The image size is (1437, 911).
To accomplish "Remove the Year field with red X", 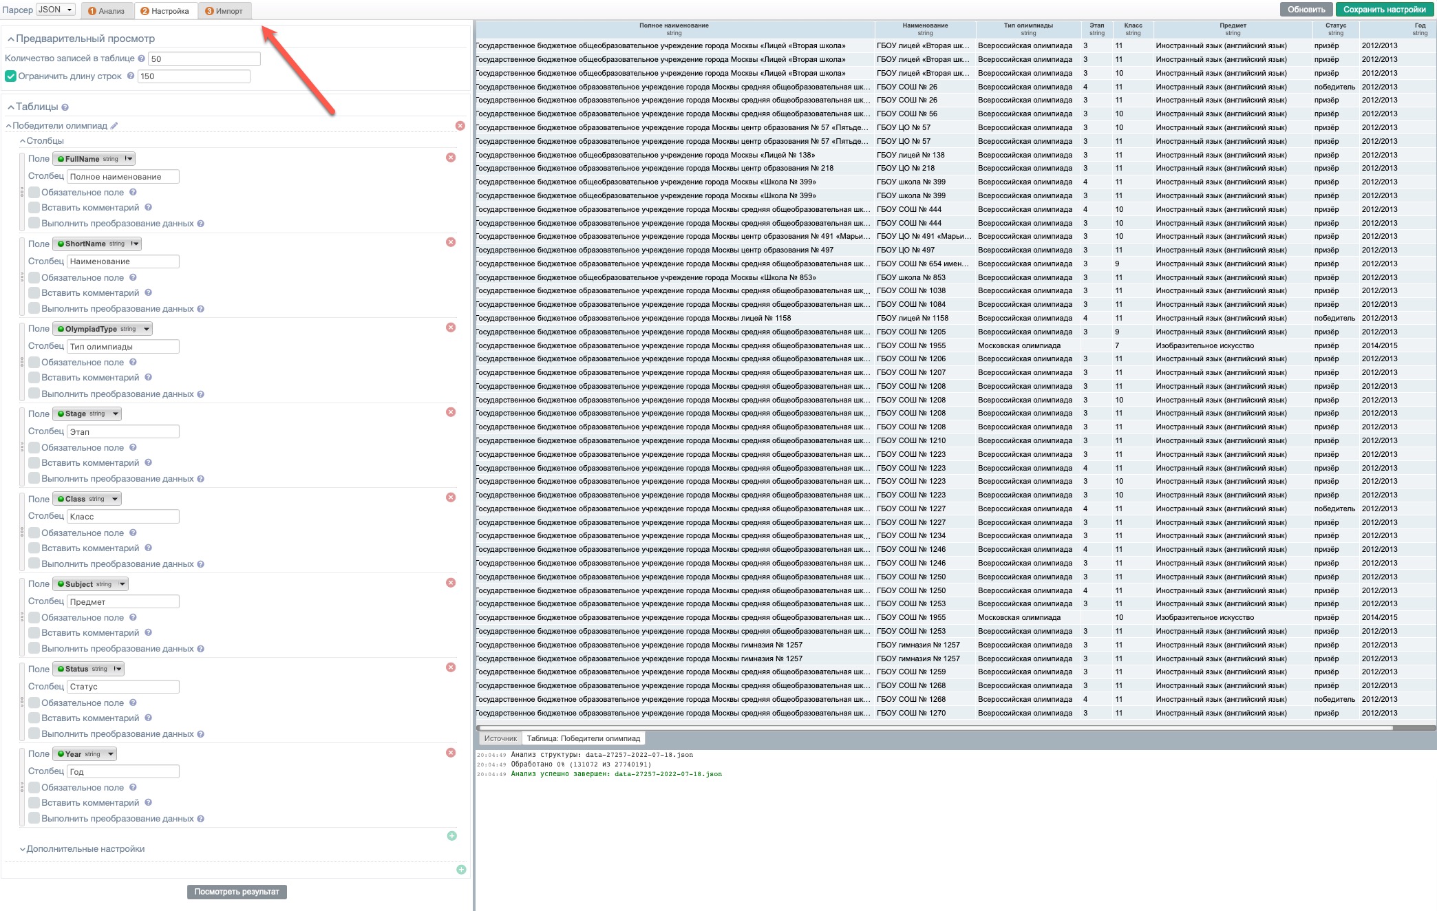I will pyautogui.click(x=451, y=753).
